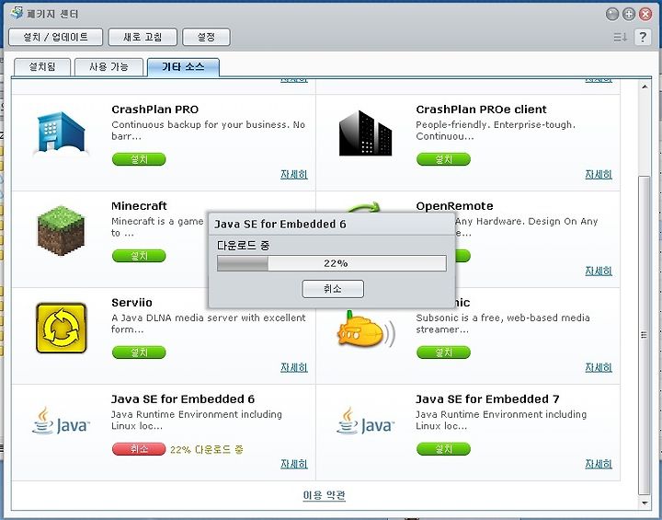Open the 이용 약관 terms link
The width and height of the screenshot is (662, 520).
click(x=325, y=495)
